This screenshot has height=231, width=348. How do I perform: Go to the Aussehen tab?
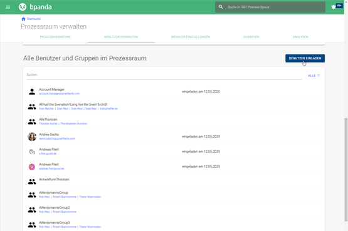(x=251, y=37)
